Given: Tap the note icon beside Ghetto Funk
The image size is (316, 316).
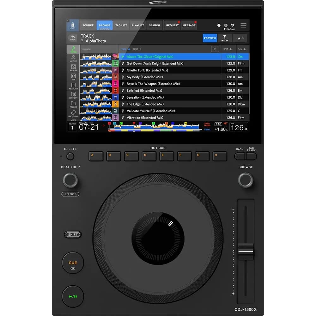Looking at the screenshot, I should point(123,70).
